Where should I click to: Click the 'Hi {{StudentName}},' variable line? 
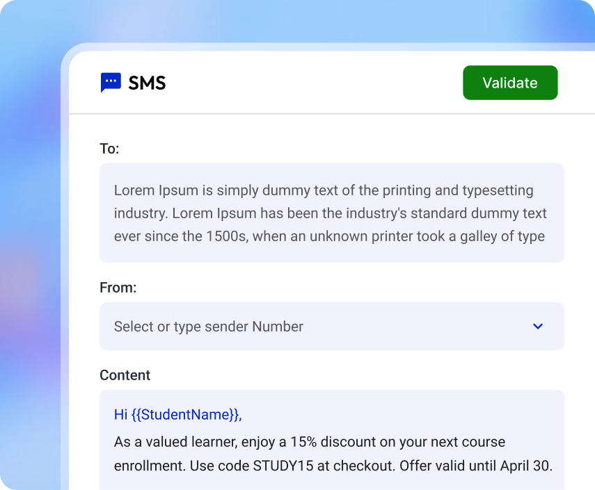click(x=177, y=414)
